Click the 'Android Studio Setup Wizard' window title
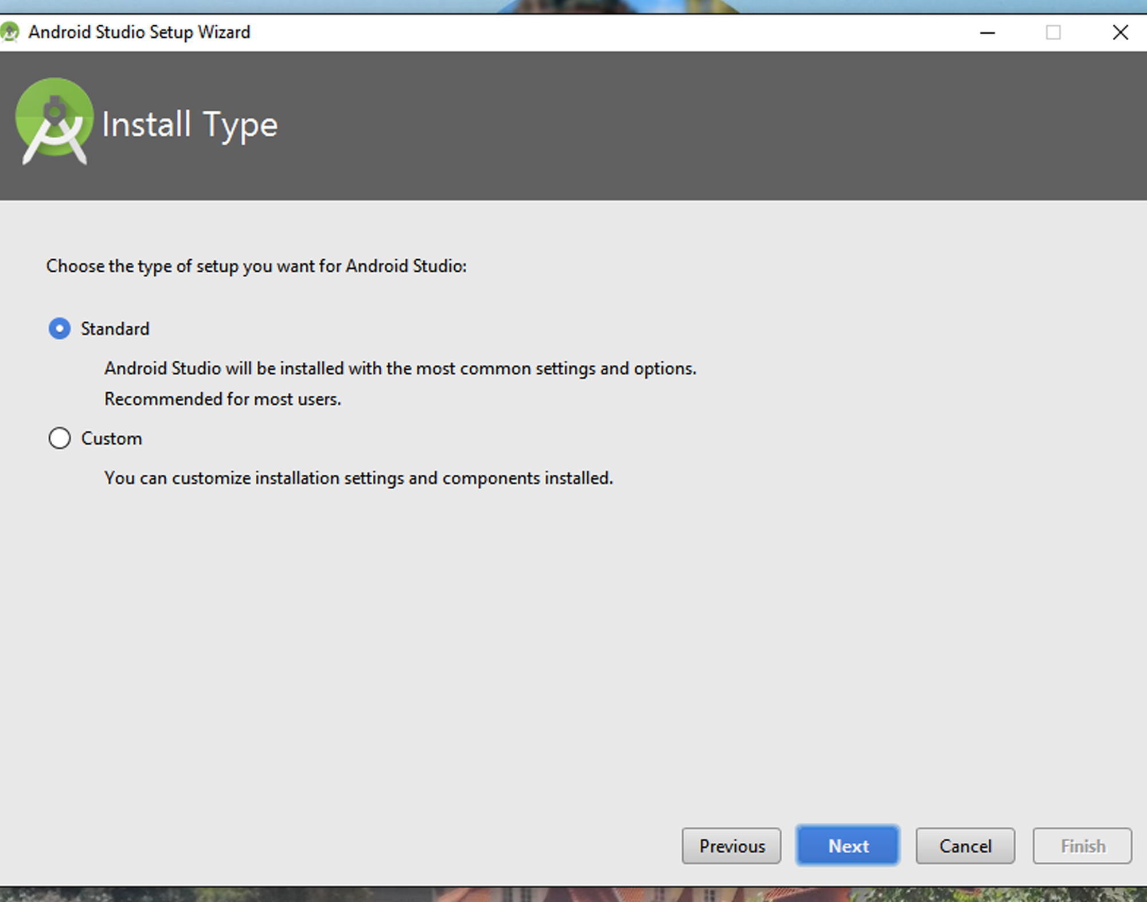Image resolution: width=1147 pixels, height=902 pixels. click(139, 32)
